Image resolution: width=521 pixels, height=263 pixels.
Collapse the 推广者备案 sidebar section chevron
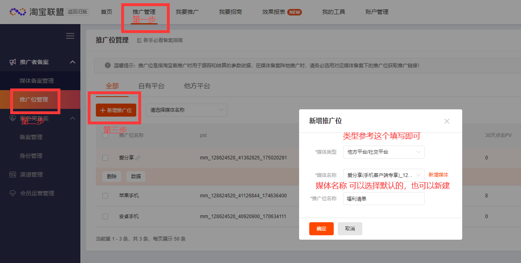tap(73, 62)
